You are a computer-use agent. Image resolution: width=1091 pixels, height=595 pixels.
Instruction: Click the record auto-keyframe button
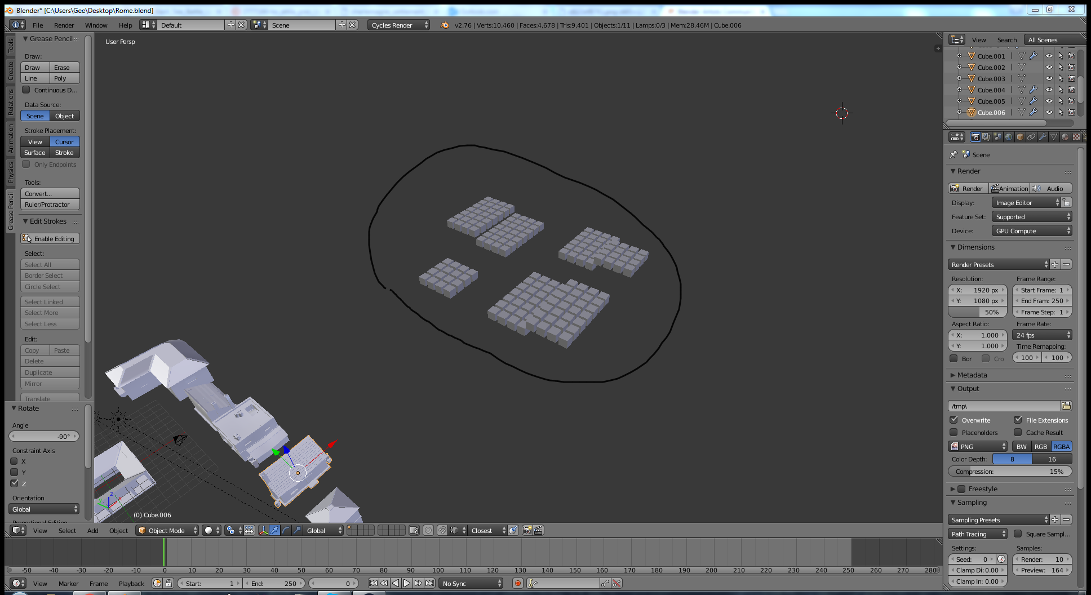coord(518,583)
